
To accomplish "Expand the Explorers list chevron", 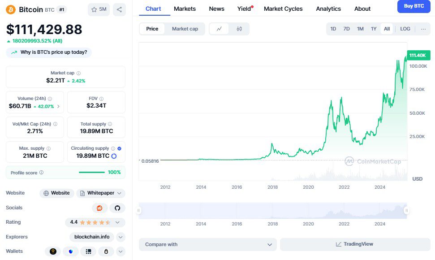I will pos(121,237).
